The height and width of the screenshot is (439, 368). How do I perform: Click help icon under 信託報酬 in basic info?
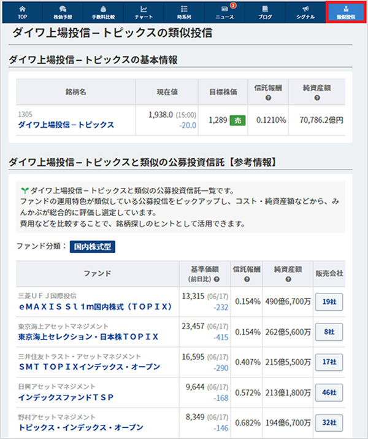tap(268, 98)
